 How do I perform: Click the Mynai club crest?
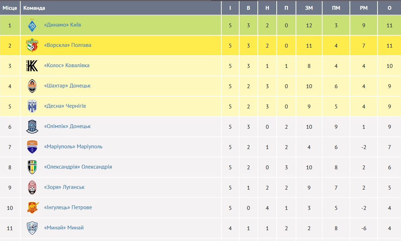point(32,228)
